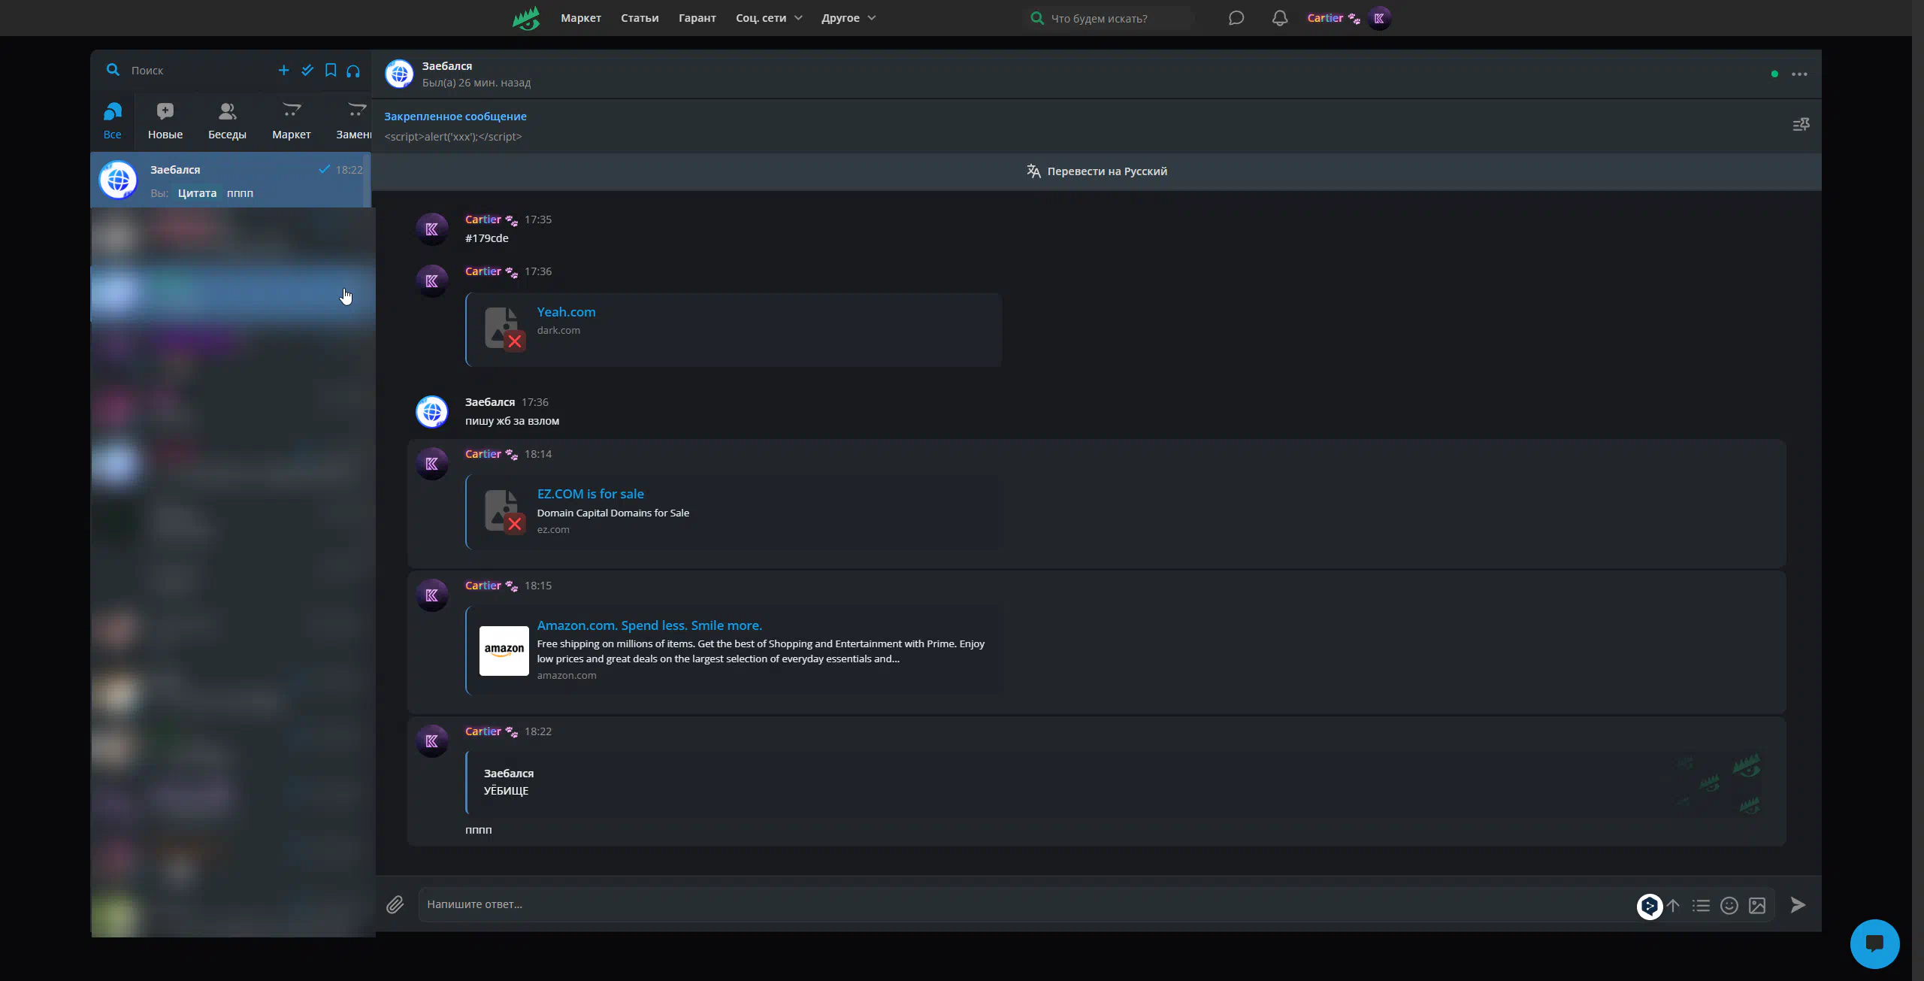1924x981 pixels.
Task: Open the Закрепленное сообщение pinned message
Action: tap(455, 126)
